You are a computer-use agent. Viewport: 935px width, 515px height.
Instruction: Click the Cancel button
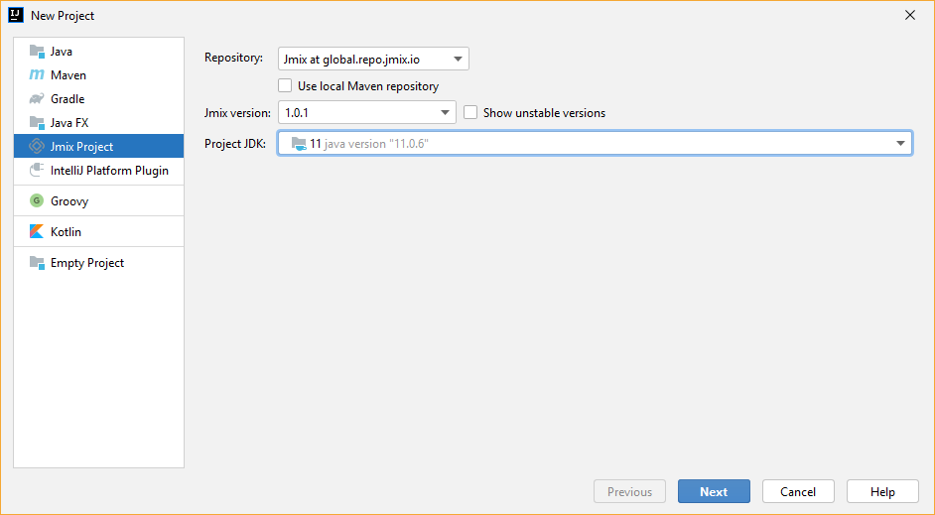(x=798, y=492)
